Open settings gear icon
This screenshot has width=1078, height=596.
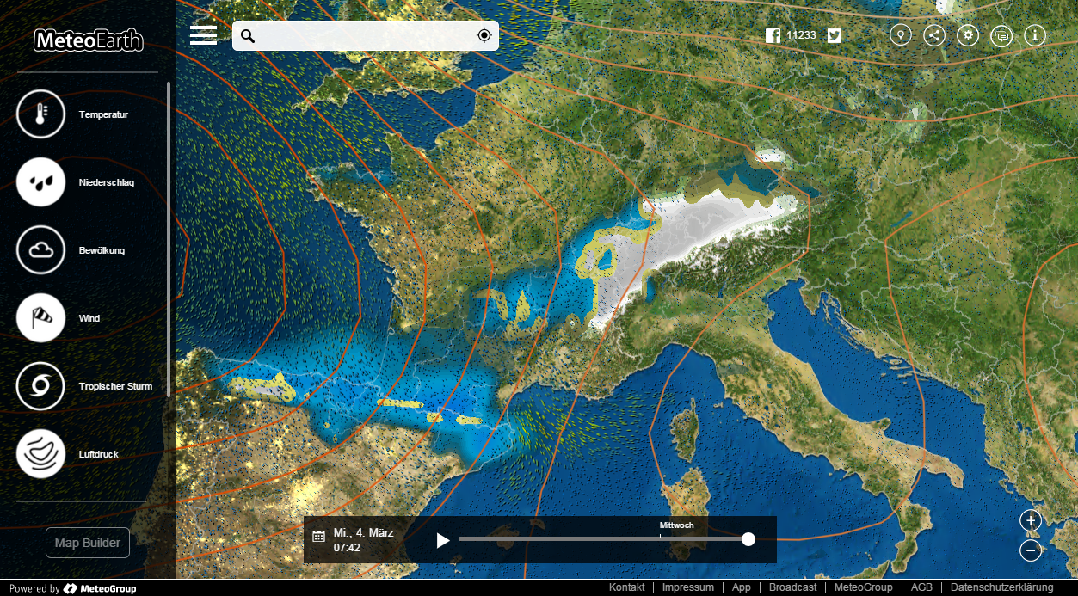pyautogui.click(x=968, y=35)
